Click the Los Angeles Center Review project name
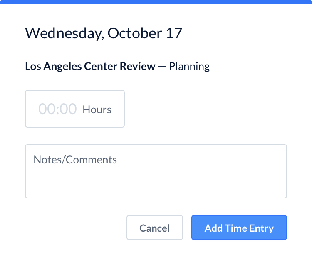 [x=90, y=66]
